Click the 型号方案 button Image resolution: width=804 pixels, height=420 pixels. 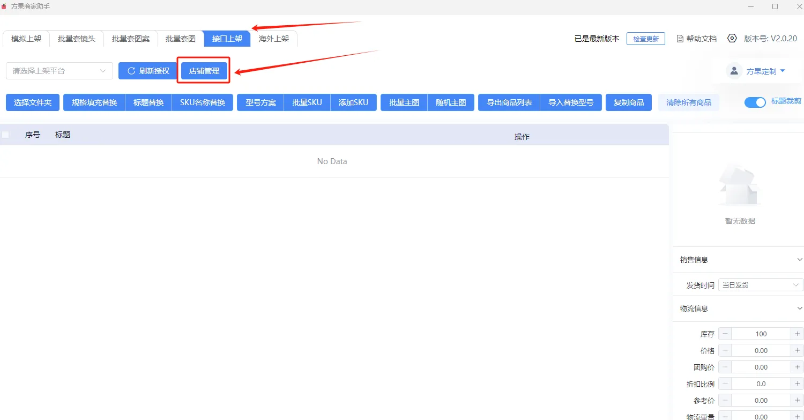point(260,102)
